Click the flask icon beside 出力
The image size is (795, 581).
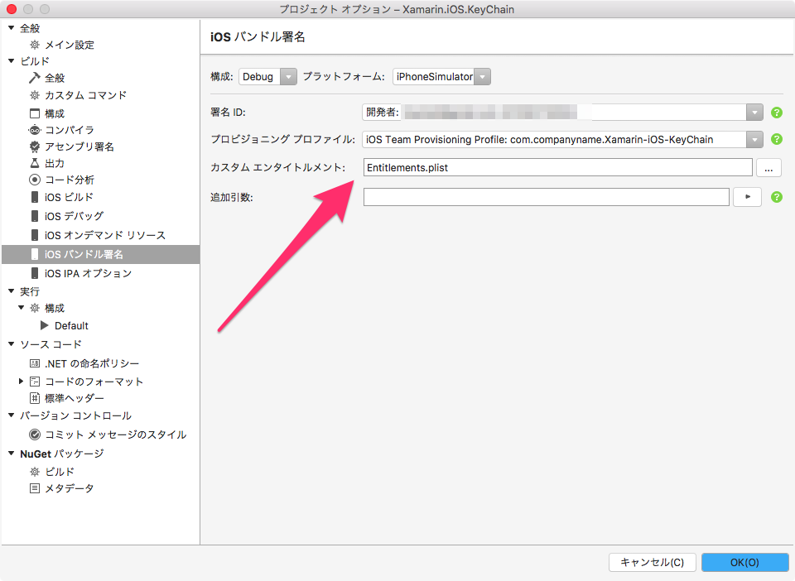point(35,163)
